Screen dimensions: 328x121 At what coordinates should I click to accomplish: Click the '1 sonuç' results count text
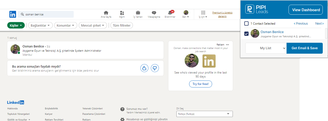(12, 38)
